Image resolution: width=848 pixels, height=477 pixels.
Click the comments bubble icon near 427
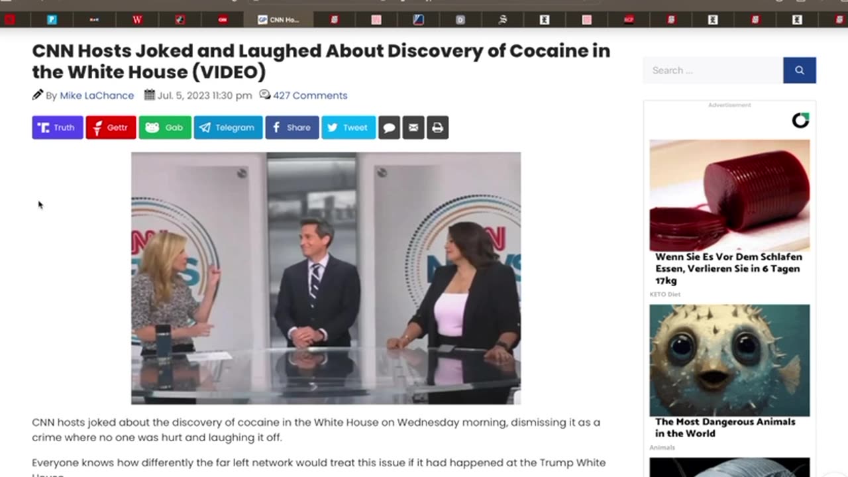point(265,95)
